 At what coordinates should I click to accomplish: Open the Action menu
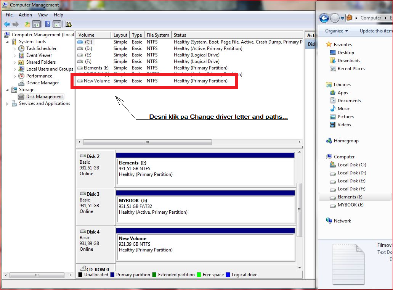pyautogui.click(x=25, y=15)
